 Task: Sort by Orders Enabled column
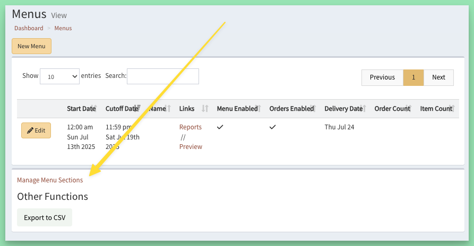point(292,109)
